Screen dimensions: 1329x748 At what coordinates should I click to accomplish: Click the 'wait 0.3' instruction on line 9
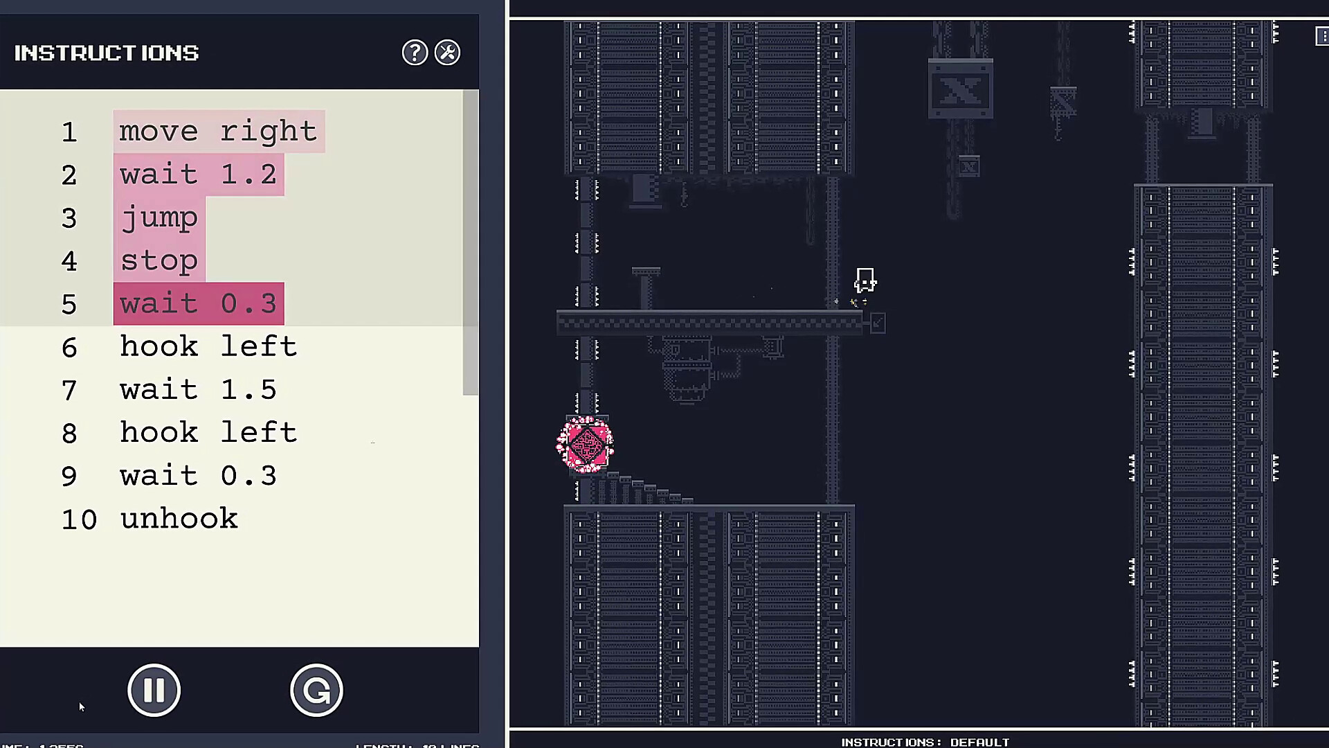click(x=198, y=475)
